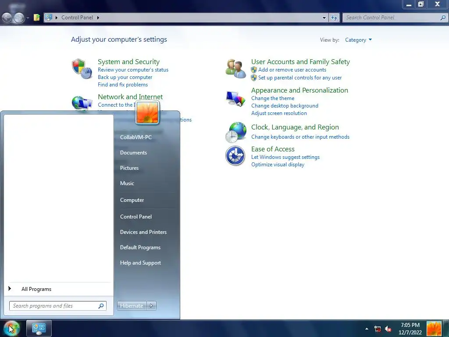The height and width of the screenshot is (337, 449).
Task: Click the arrow after Control Panel in address bar
Action: (x=98, y=18)
